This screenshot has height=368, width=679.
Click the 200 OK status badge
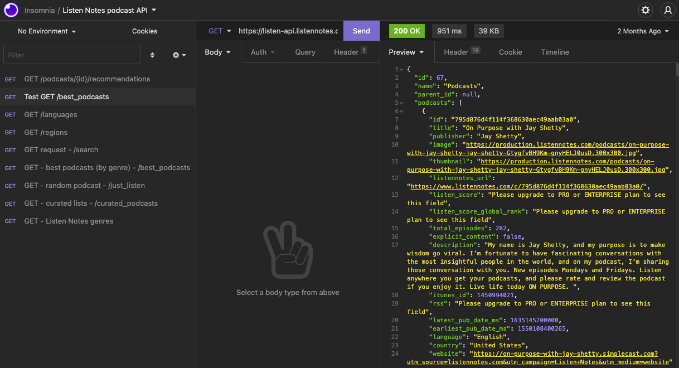coord(406,31)
